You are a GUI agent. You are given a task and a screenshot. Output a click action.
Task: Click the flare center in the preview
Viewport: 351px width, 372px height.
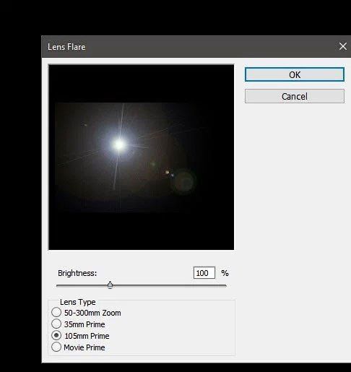coord(119,144)
